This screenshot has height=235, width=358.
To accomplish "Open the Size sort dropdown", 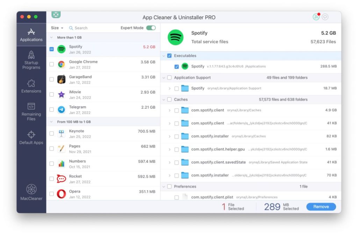I will point(57,28).
